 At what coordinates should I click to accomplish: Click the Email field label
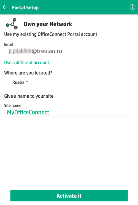(x=9, y=44)
